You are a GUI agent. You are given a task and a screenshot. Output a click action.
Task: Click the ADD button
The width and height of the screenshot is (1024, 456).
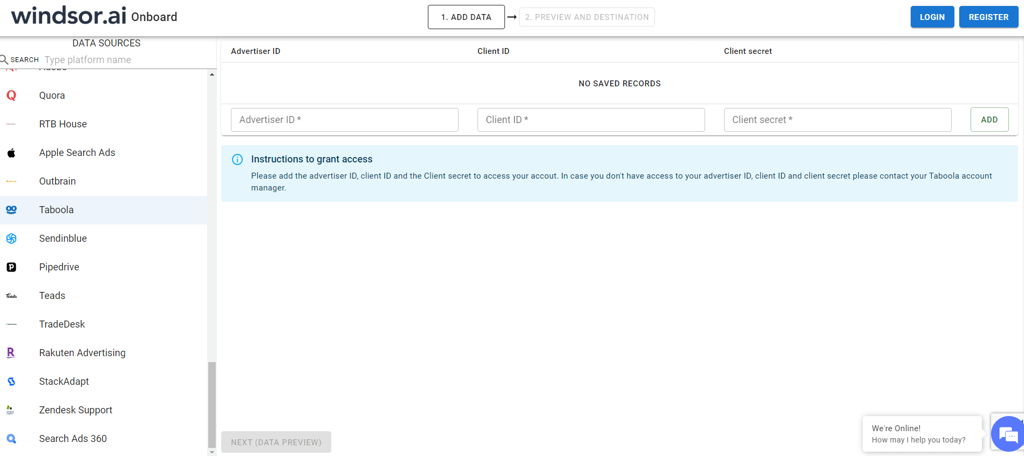point(989,120)
